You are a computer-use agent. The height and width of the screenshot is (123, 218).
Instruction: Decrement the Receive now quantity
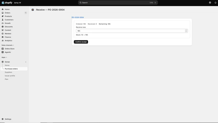[186, 32]
